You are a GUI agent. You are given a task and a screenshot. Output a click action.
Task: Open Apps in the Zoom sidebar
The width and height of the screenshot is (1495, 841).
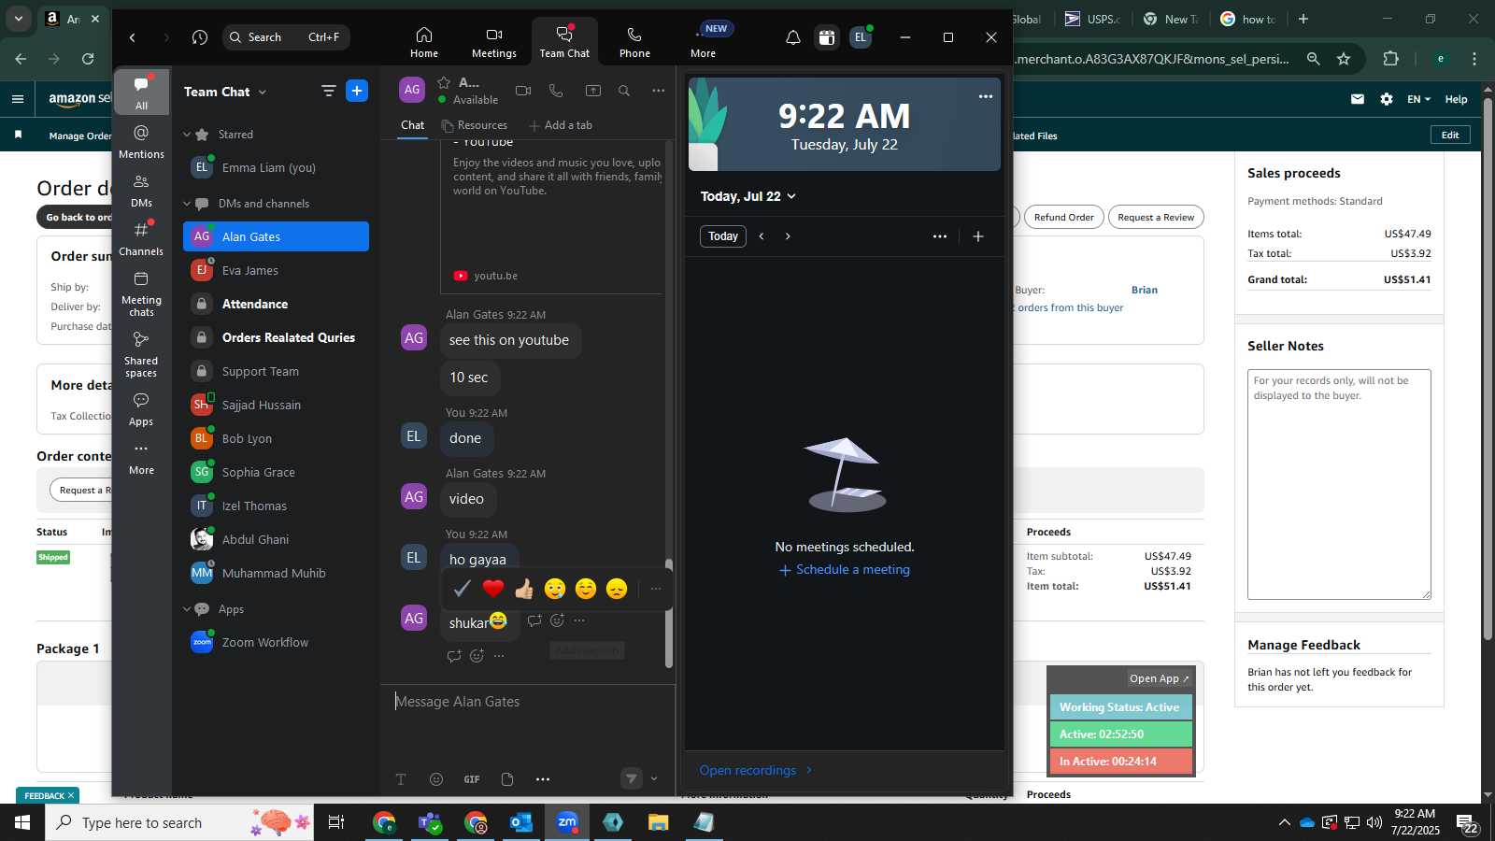(142, 409)
